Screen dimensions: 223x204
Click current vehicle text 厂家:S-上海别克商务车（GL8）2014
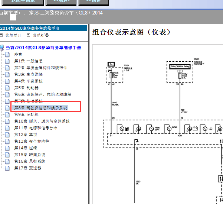tap(63, 13)
